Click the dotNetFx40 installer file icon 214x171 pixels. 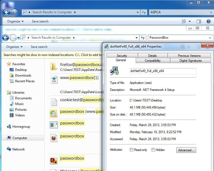(x=114, y=71)
